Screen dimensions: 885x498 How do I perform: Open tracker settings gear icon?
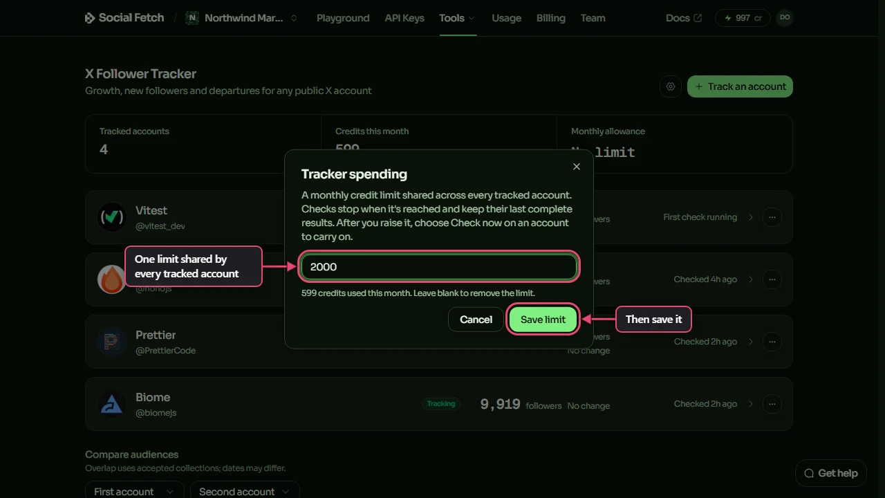click(670, 86)
